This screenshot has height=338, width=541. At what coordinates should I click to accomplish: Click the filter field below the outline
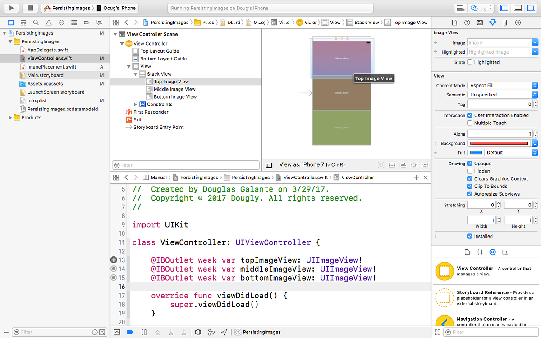pos(185,164)
